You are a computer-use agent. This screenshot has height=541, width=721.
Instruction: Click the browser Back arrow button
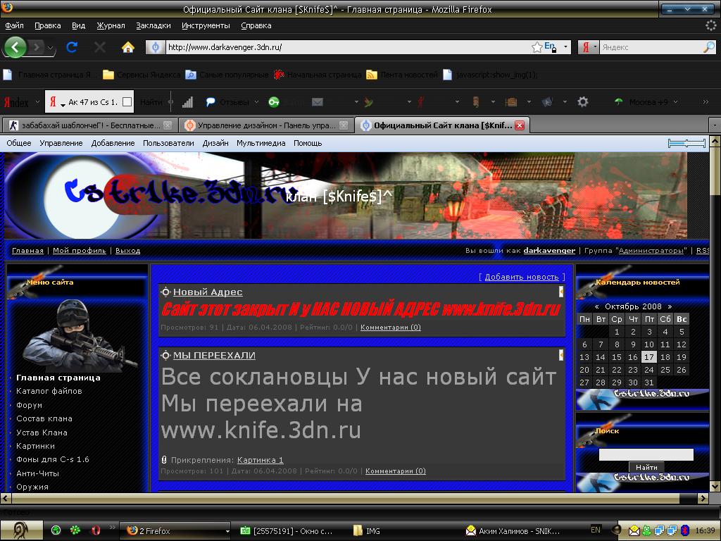[x=15, y=47]
